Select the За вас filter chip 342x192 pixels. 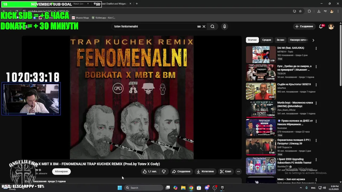[x=281, y=40]
